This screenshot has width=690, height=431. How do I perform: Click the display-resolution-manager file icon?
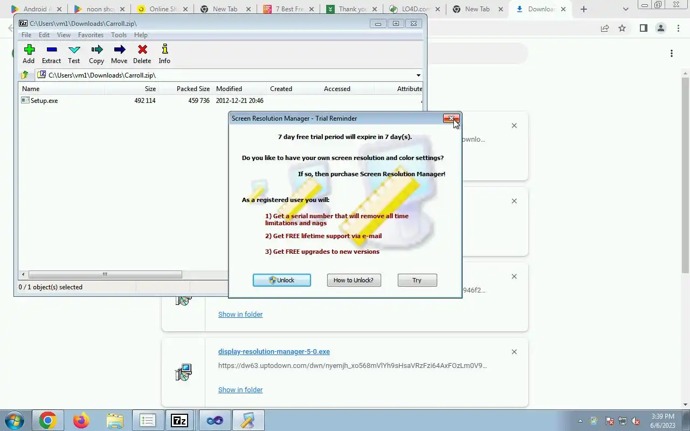click(183, 372)
